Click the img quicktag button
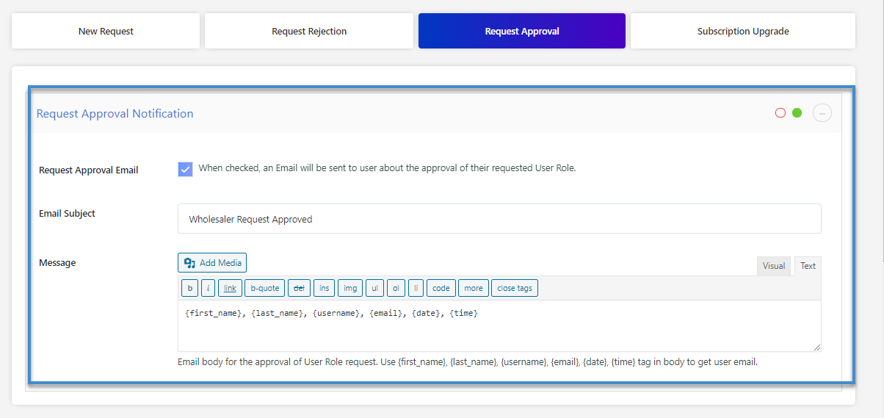Viewport: 884px width, 418px height. [349, 288]
